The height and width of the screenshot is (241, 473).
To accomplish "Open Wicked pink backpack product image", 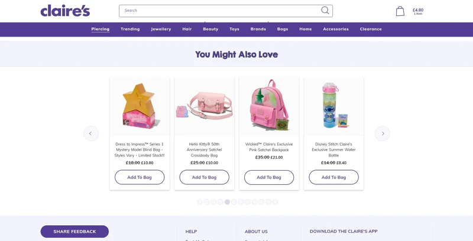I will (x=269, y=106).
